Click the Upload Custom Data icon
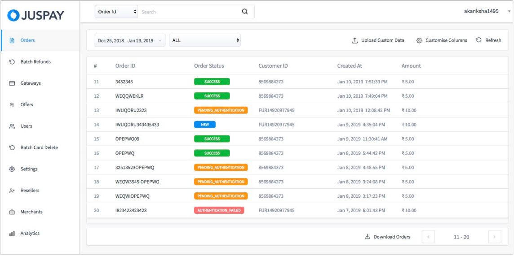 [354, 40]
